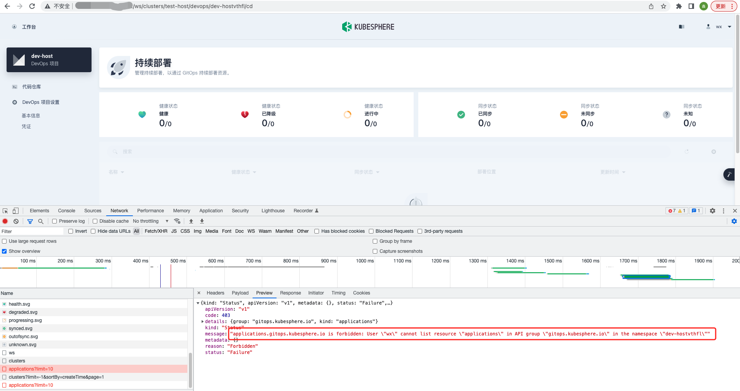The image size is (740, 391).
Task: Open DevTools more options menu
Action: (723, 211)
